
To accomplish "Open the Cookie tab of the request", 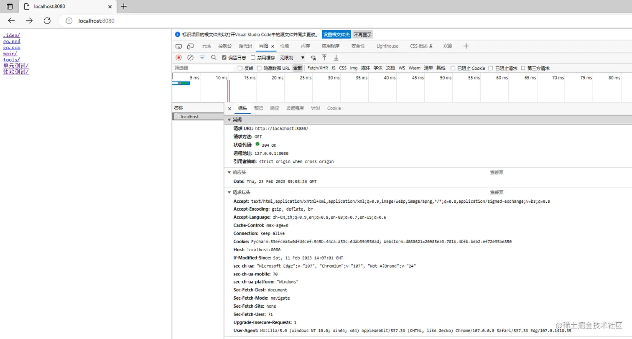I will (334, 108).
